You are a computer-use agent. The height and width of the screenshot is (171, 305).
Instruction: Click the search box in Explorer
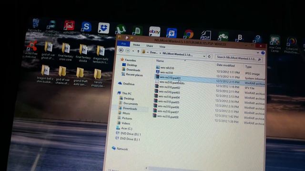click(239, 58)
